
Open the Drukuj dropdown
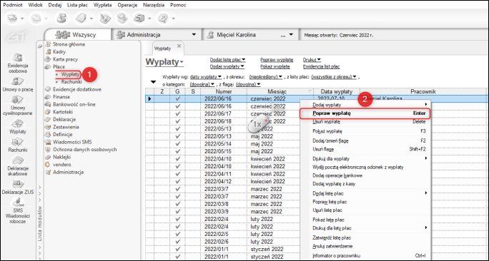tap(312, 59)
